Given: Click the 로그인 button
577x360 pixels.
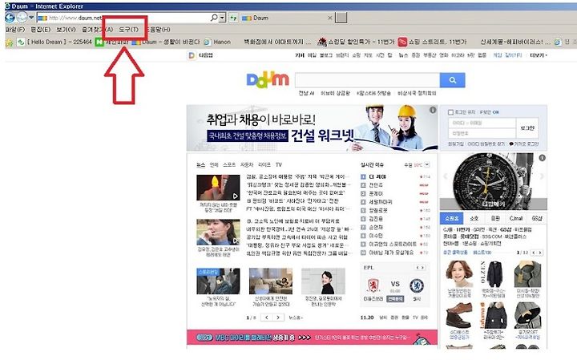Looking at the screenshot, I should pyautogui.click(x=527, y=128).
